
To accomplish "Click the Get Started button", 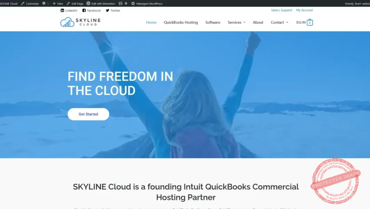I will tap(88, 114).
